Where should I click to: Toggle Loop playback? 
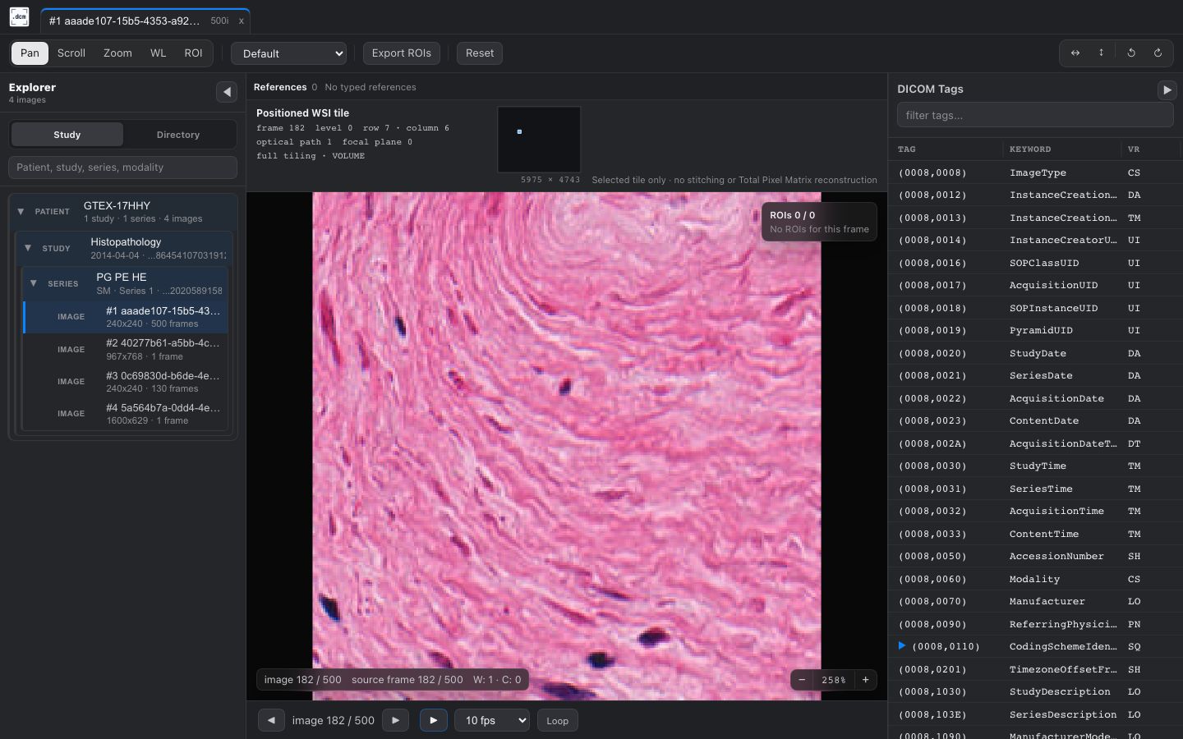tap(558, 720)
